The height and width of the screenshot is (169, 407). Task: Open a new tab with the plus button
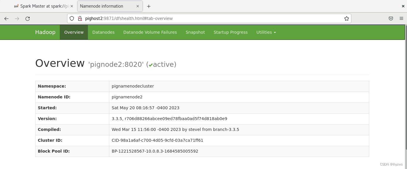pyautogui.click(x=149, y=6)
